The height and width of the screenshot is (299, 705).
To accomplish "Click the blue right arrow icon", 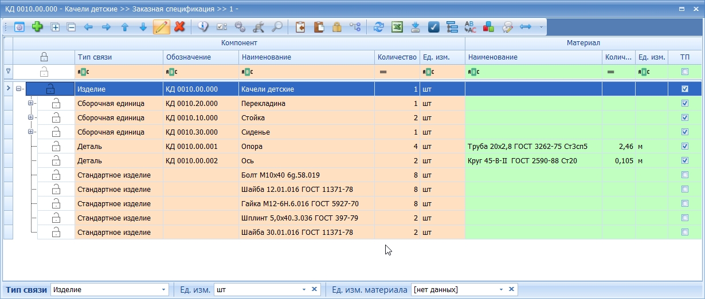I will pos(106,27).
